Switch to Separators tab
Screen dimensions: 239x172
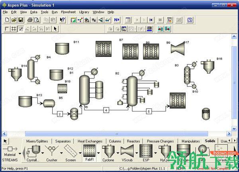pyautogui.click(x=63, y=141)
